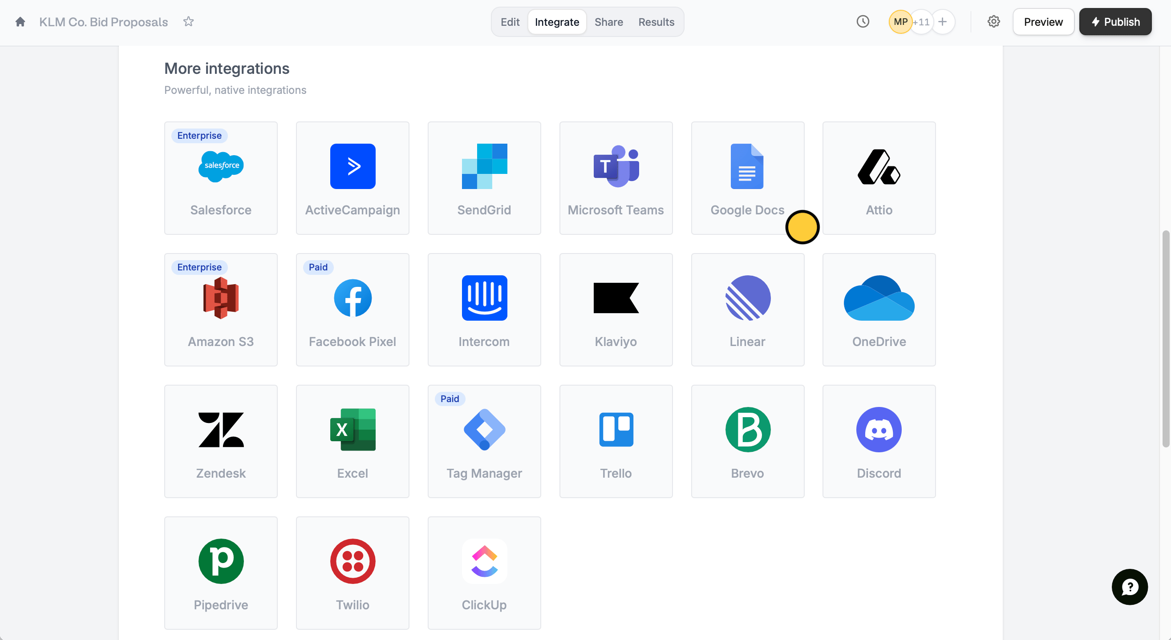Click the Enterprise badge on Salesforce
The width and height of the screenshot is (1171, 640).
pyautogui.click(x=199, y=135)
